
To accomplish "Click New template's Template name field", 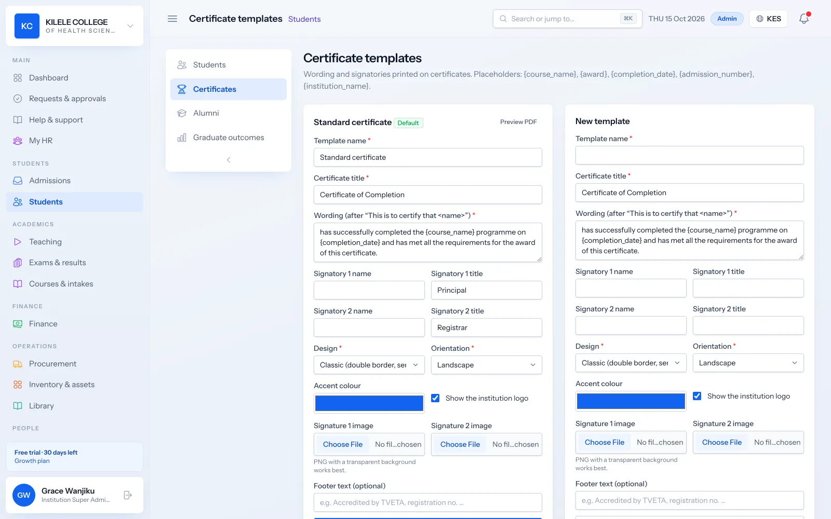I will (690, 155).
